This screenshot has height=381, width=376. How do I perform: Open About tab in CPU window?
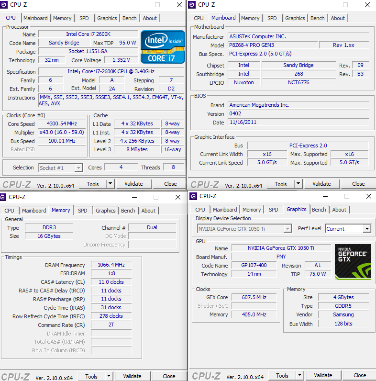(x=150, y=18)
